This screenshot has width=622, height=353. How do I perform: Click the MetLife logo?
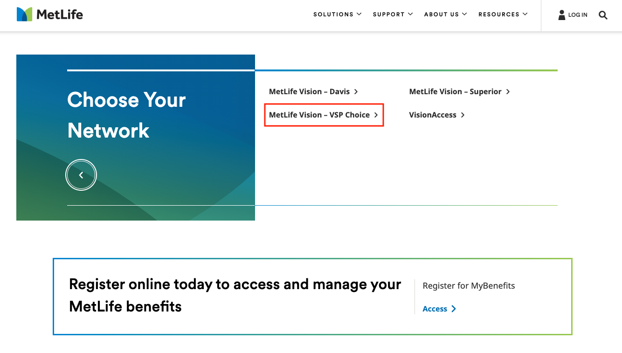pos(49,14)
